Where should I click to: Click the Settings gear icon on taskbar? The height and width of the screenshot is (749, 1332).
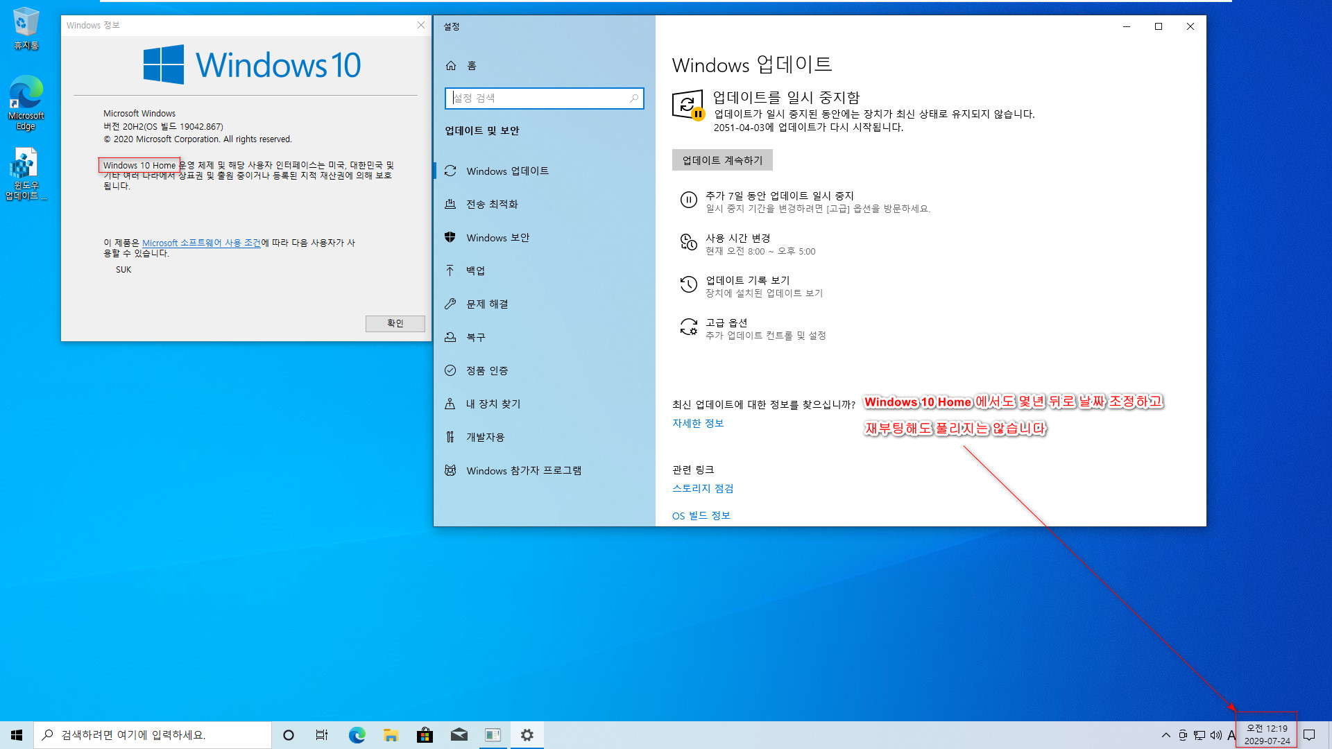527,735
